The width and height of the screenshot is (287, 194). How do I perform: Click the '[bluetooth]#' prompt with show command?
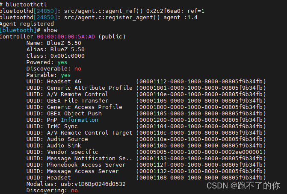click(29, 30)
